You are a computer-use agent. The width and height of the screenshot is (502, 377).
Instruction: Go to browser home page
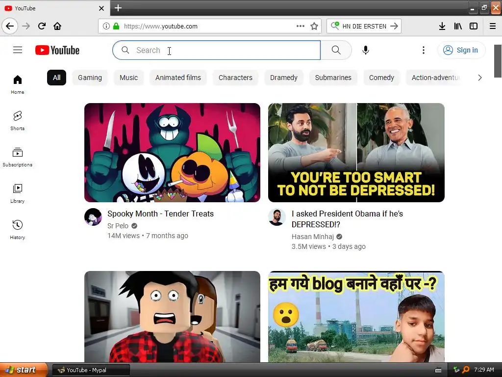(x=57, y=26)
